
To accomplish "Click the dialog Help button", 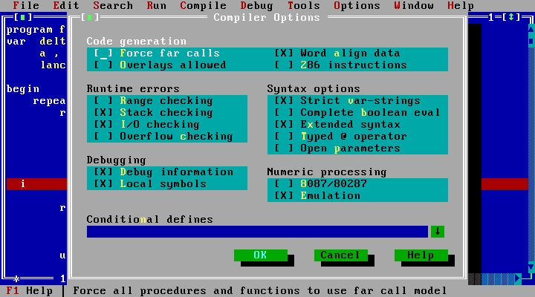I will coord(420,255).
